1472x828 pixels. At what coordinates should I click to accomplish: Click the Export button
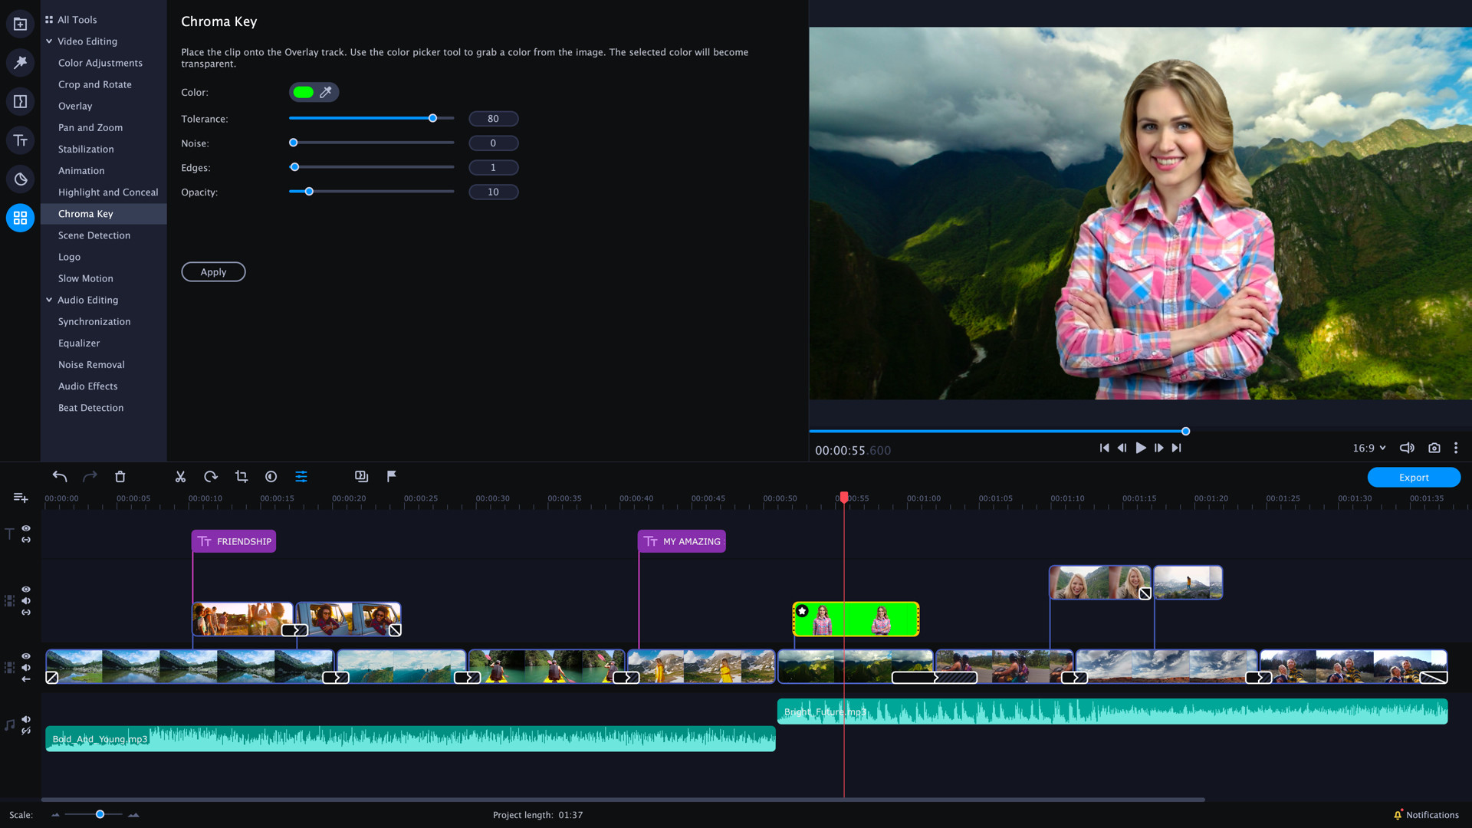pos(1412,476)
